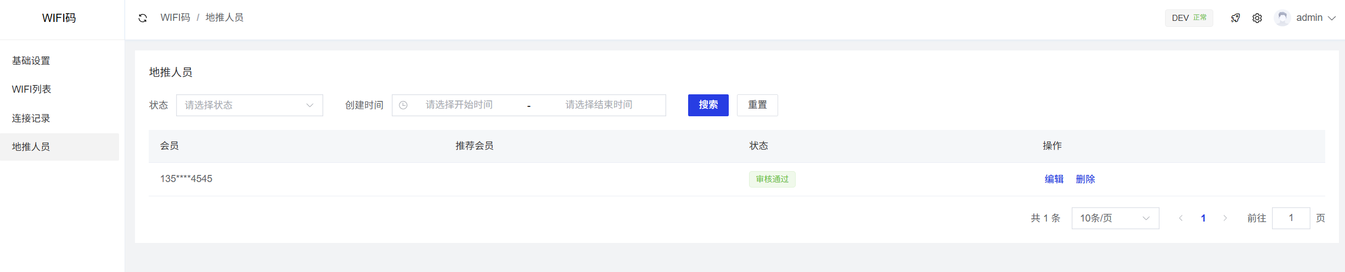
Task: Click the DEV environment status badge
Action: (1189, 18)
